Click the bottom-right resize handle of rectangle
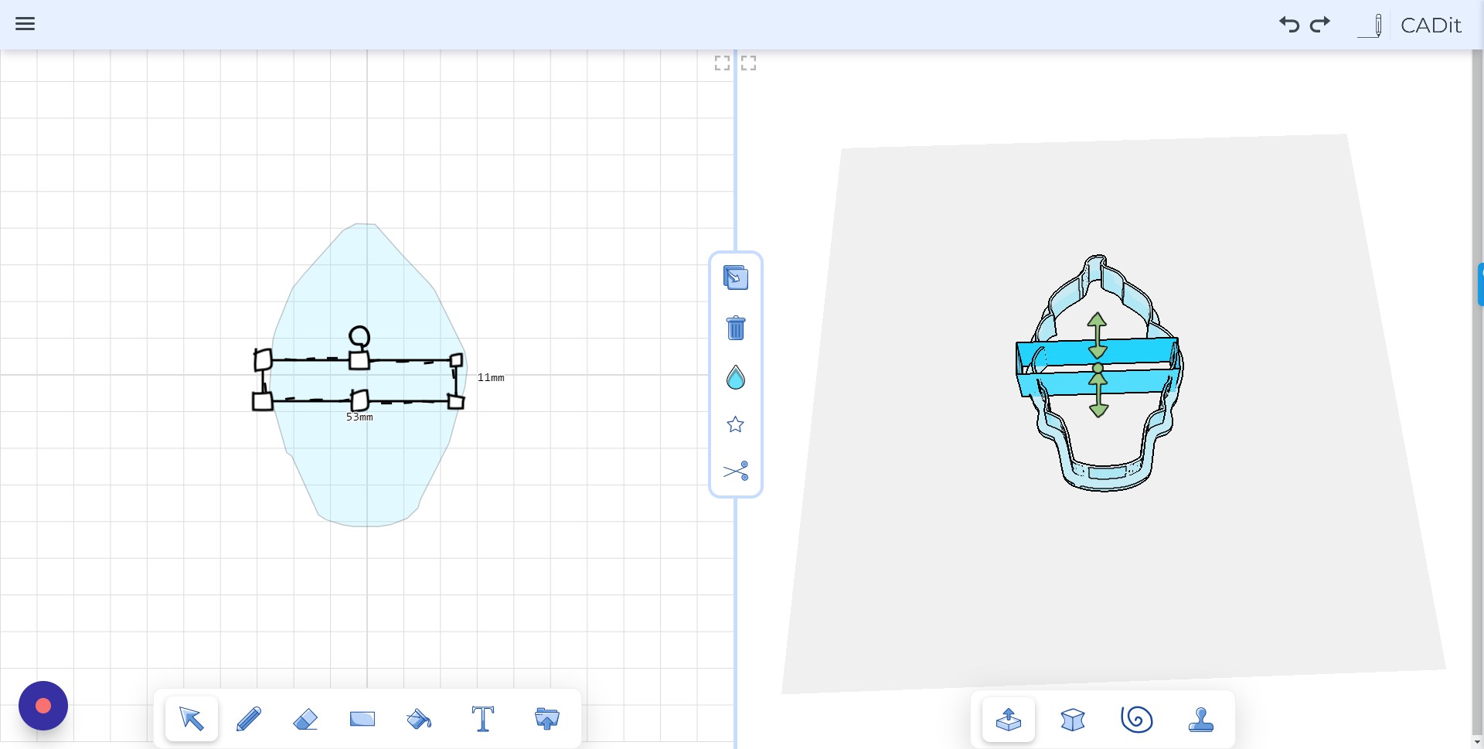This screenshot has width=1484, height=749. tap(456, 402)
